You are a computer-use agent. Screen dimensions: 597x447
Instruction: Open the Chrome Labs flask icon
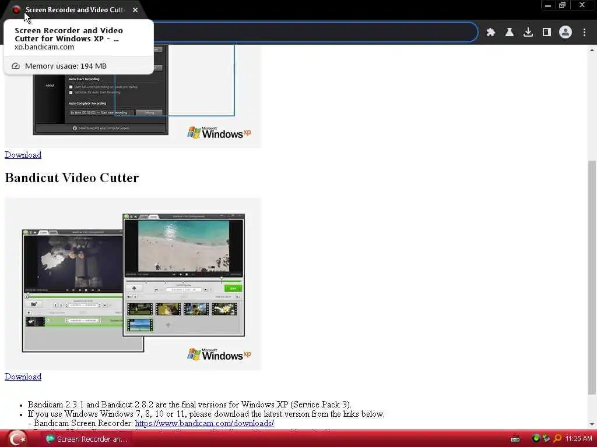coord(510,33)
